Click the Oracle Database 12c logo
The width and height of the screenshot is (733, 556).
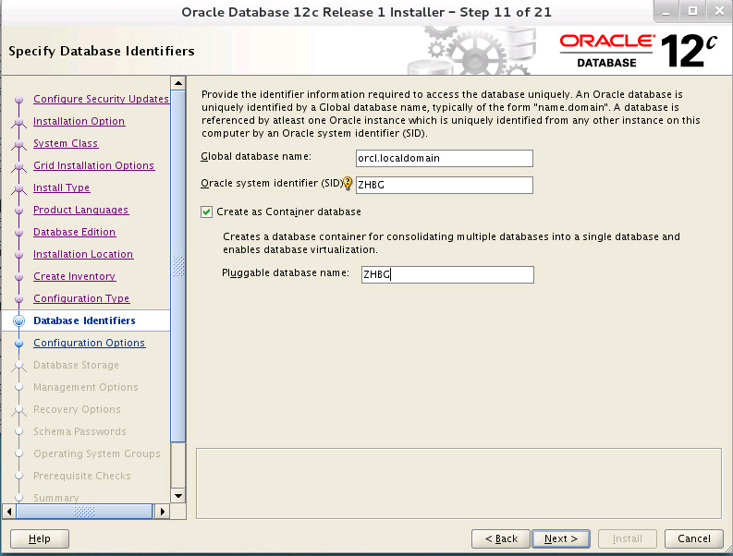pyautogui.click(x=638, y=51)
